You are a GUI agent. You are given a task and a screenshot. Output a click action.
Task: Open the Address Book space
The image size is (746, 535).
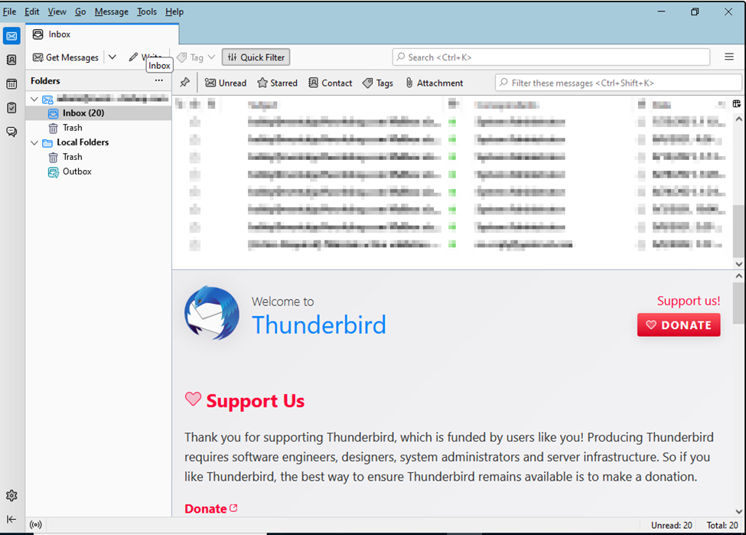click(x=12, y=60)
